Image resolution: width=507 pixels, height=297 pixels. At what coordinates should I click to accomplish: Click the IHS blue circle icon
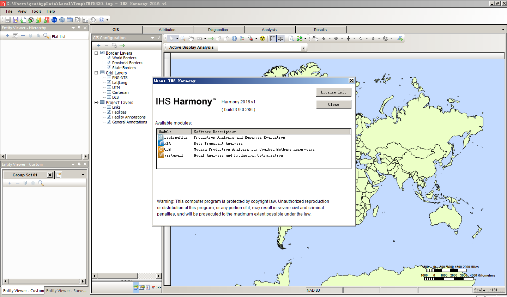pos(54,20)
